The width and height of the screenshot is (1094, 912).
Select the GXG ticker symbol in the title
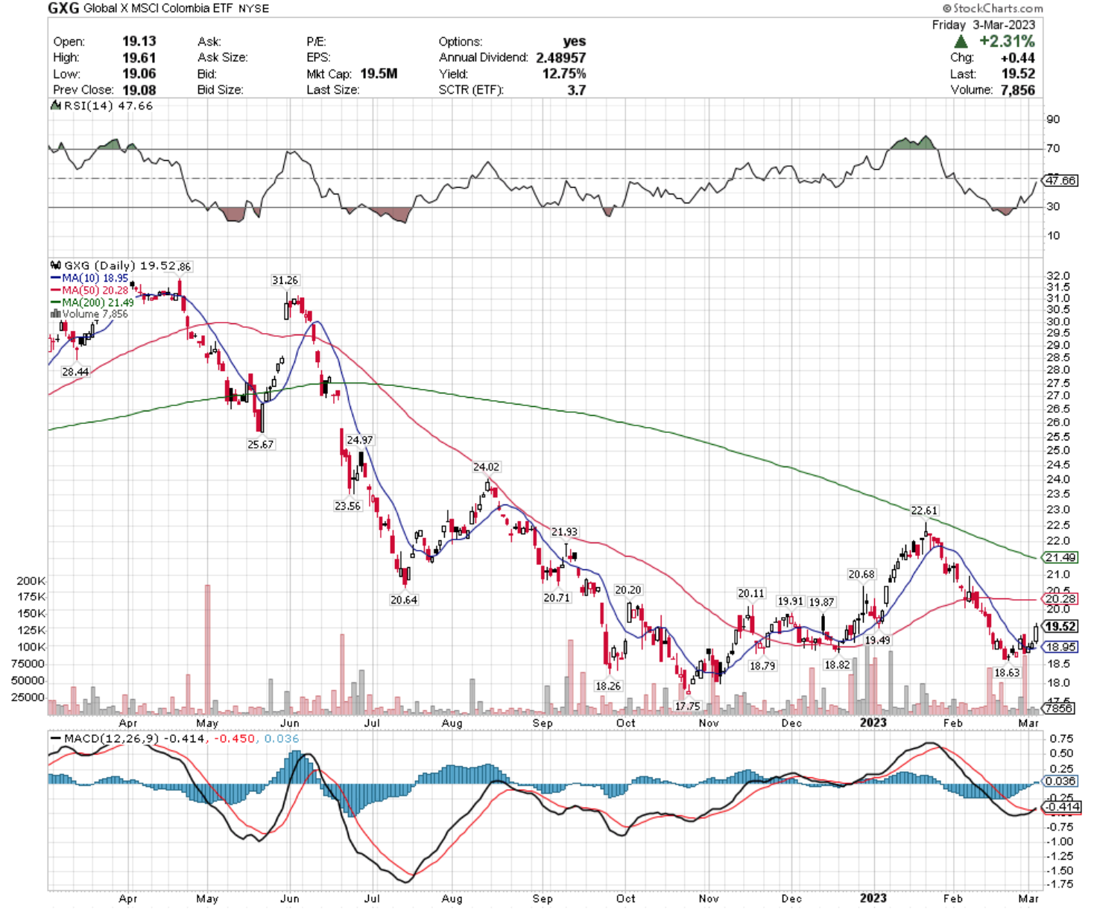click(x=63, y=8)
